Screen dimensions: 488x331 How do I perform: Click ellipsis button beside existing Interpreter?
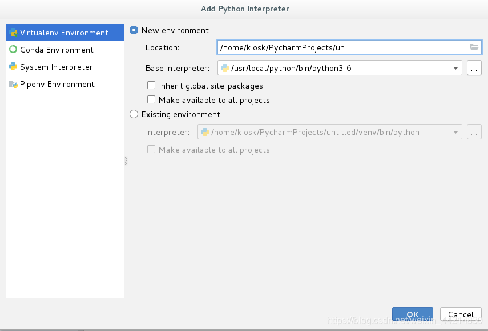point(474,132)
